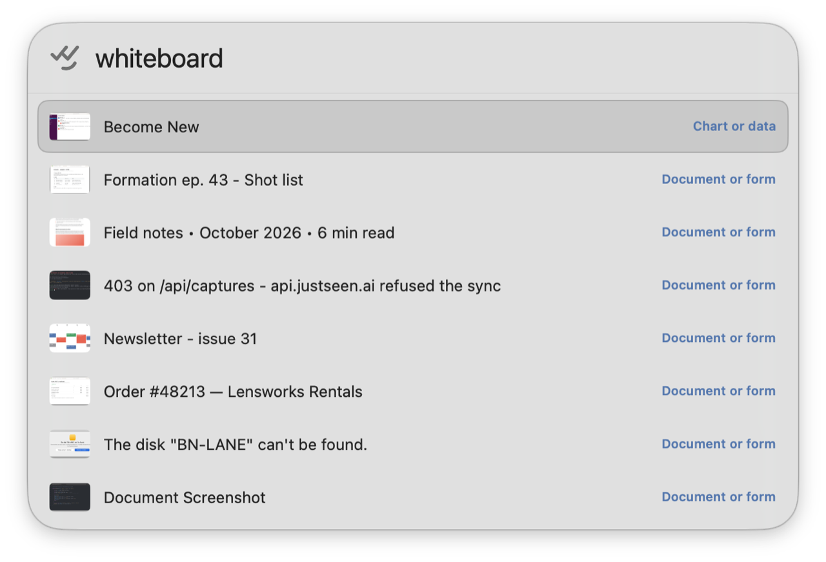Click "Document or form" tag on Document Screenshot row
The height and width of the screenshot is (562, 826).
coord(719,497)
